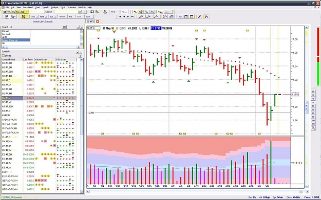
Task: Click the purple pen drawing icon
Action: click(199, 17)
